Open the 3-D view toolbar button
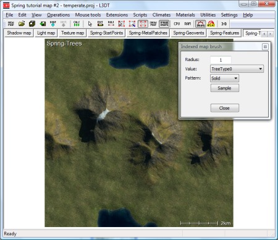This screenshot has width=278, height=240. tap(224, 24)
